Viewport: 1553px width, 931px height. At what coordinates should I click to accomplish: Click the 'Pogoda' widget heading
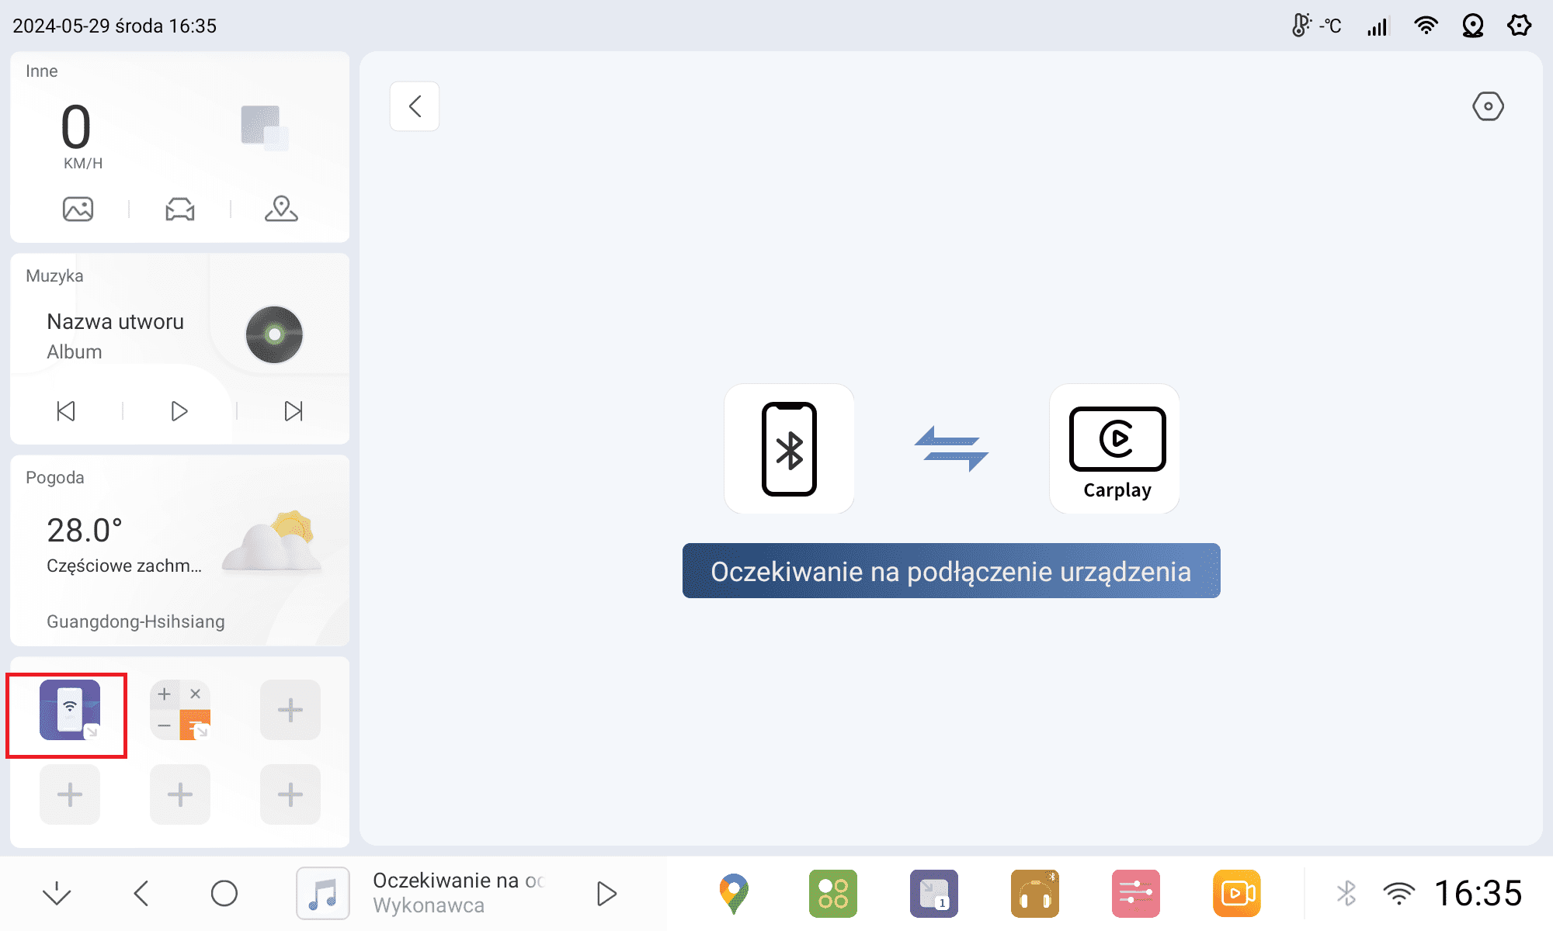55,477
